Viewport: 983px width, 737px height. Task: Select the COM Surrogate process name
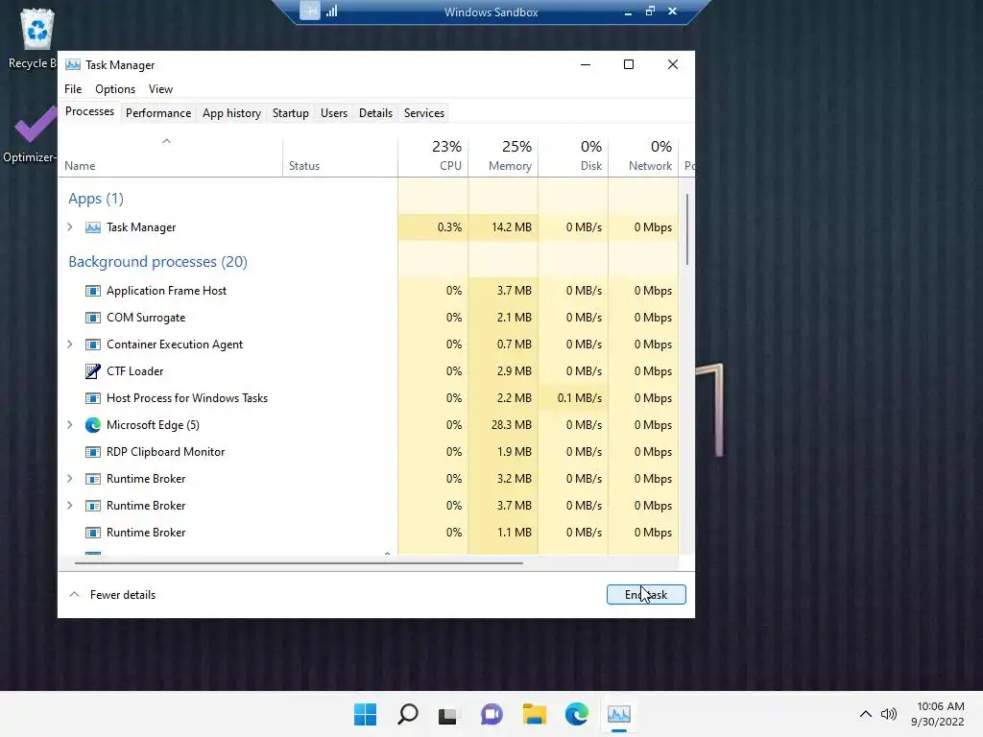(x=146, y=318)
